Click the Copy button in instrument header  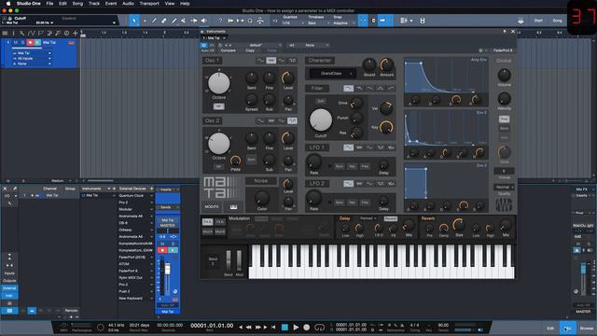point(250,50)
